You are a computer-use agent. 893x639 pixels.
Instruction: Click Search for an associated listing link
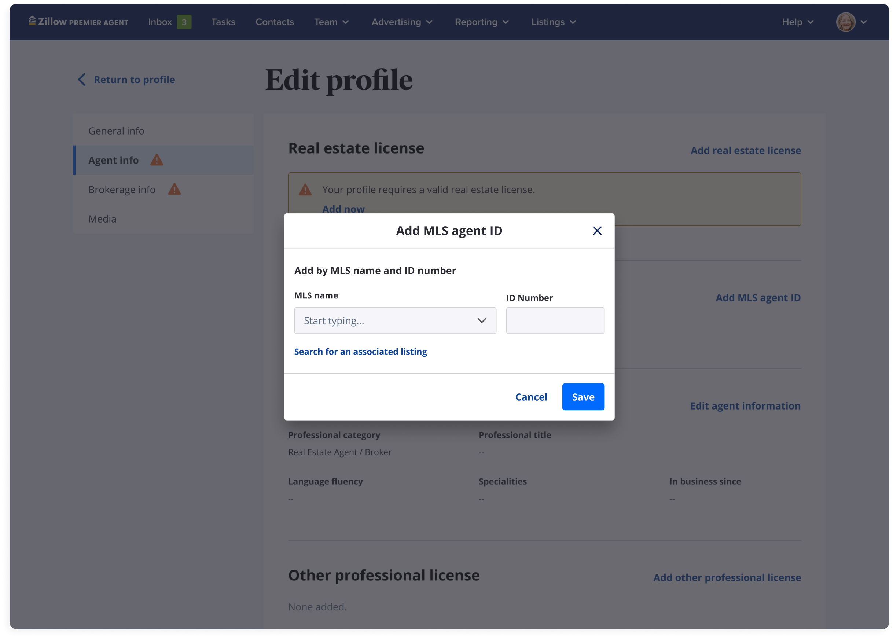pyautogui.click(x=360, y=351)
